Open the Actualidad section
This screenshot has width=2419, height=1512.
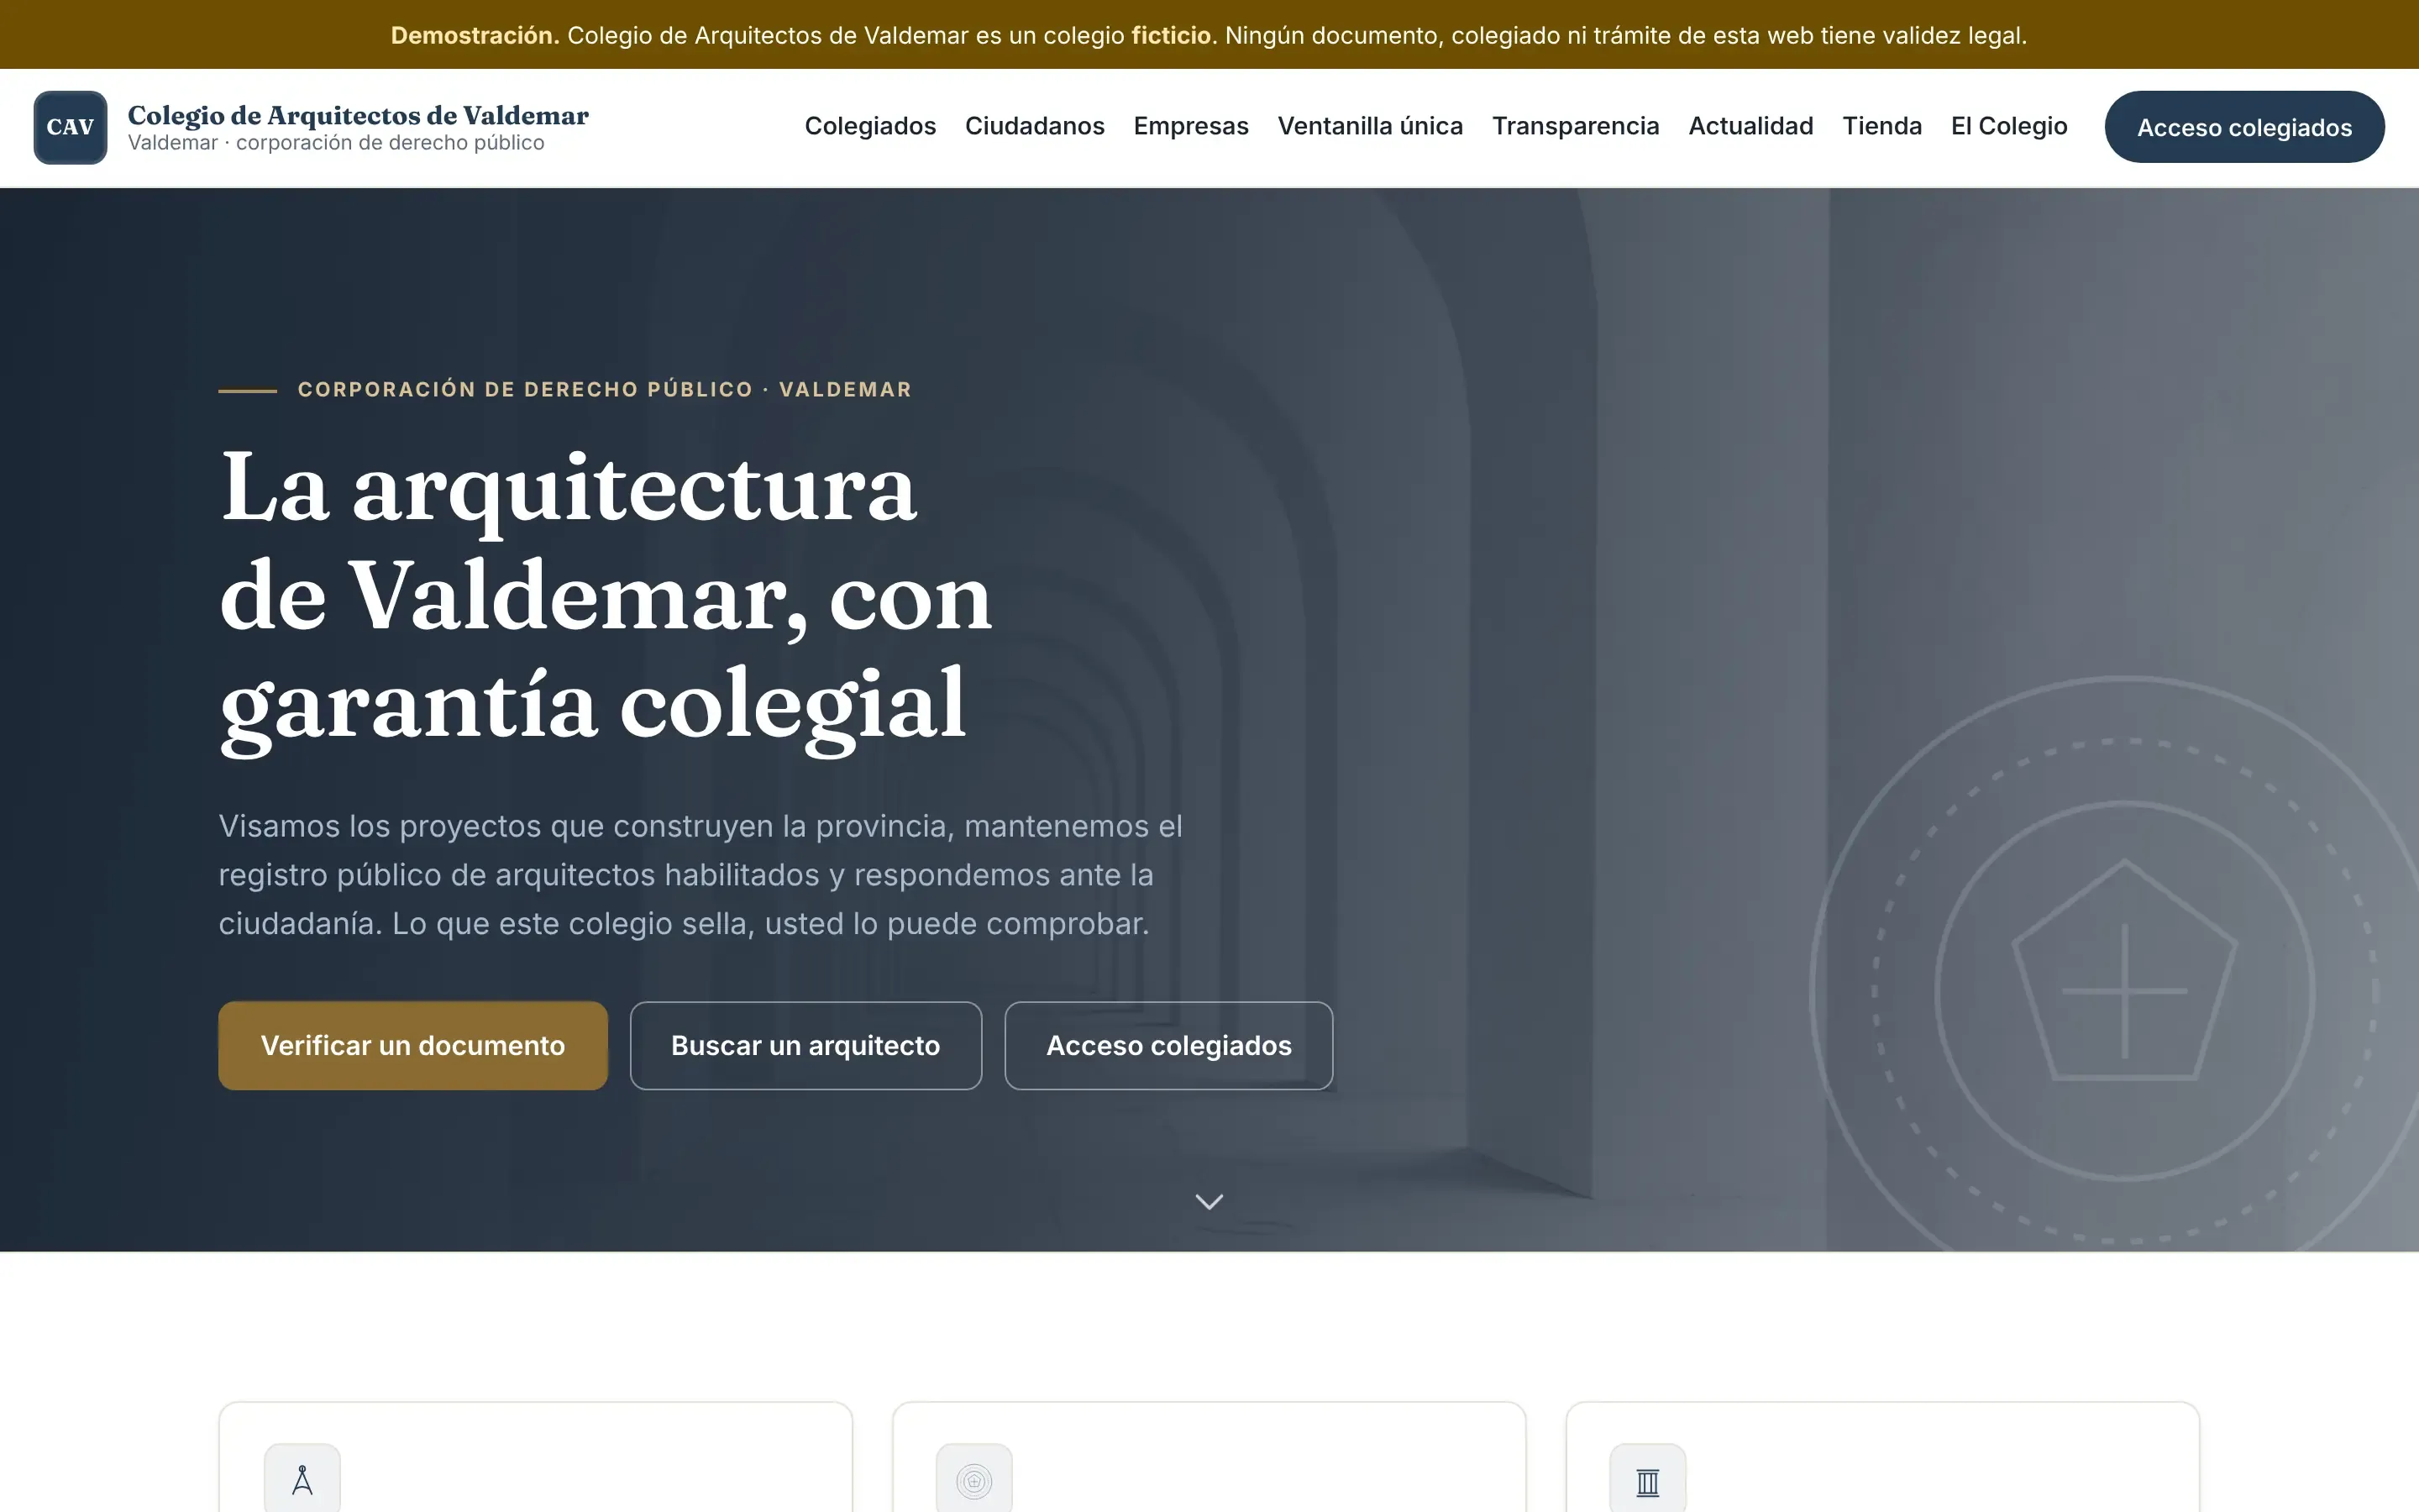pyautogui.click(x=1750, y=126)
